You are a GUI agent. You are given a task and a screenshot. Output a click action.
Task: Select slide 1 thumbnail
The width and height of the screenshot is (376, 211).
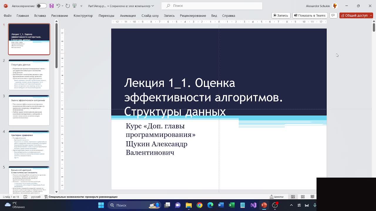pos(29,39)
